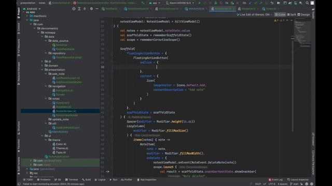Open the Favorites side stripe
Screen dimensions: 332x186
(x=19, y=146)
